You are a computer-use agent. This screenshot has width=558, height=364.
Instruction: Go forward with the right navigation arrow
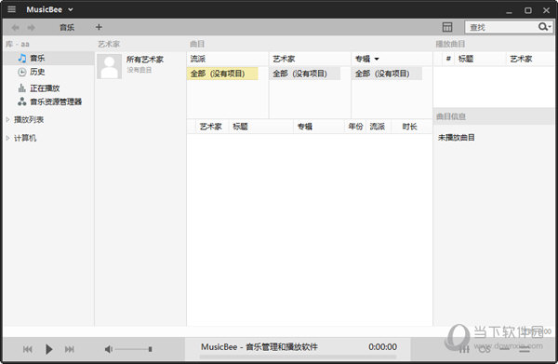(32, 27)
